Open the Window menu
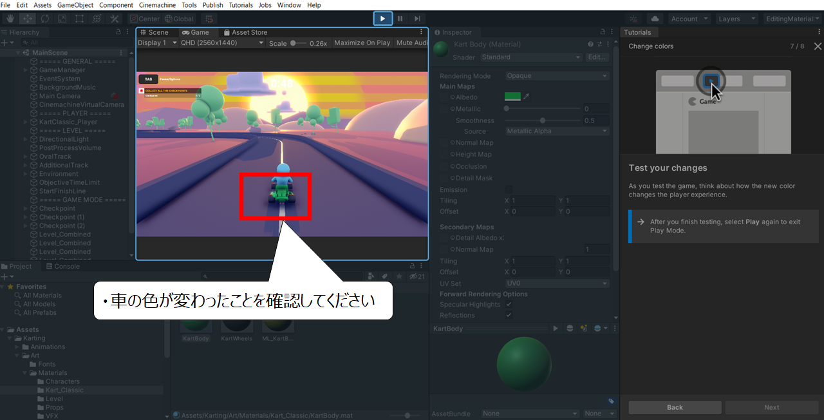 289,5
